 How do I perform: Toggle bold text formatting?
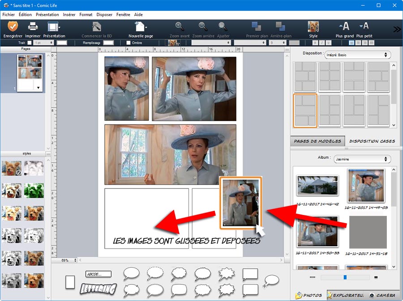pos(315,43)
